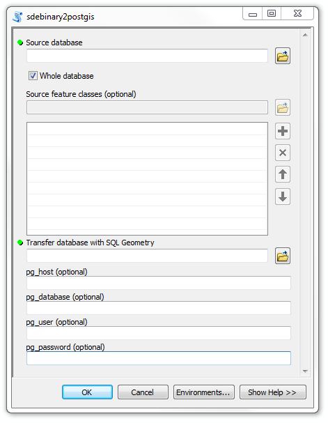
Task: Browse for the Source database folder
Action: 283,56
